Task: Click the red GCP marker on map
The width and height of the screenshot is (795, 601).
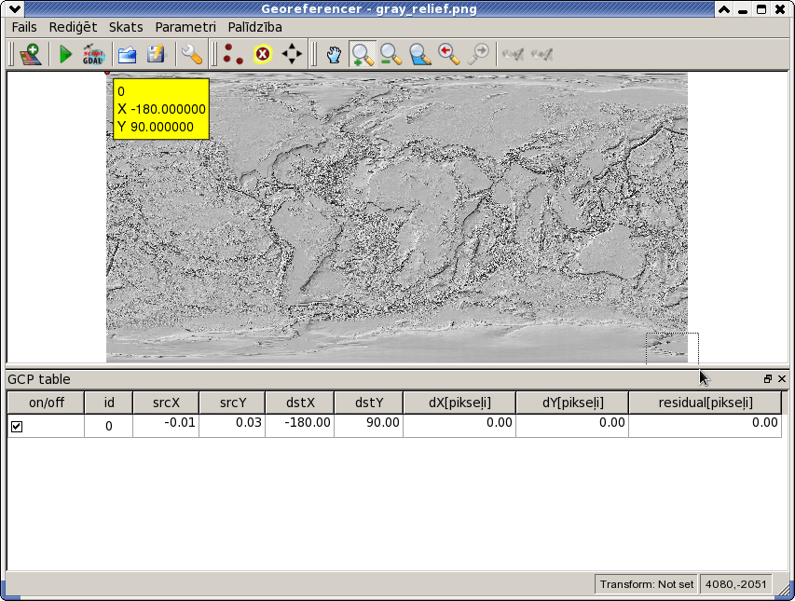Action: click(x=107, y=73)
